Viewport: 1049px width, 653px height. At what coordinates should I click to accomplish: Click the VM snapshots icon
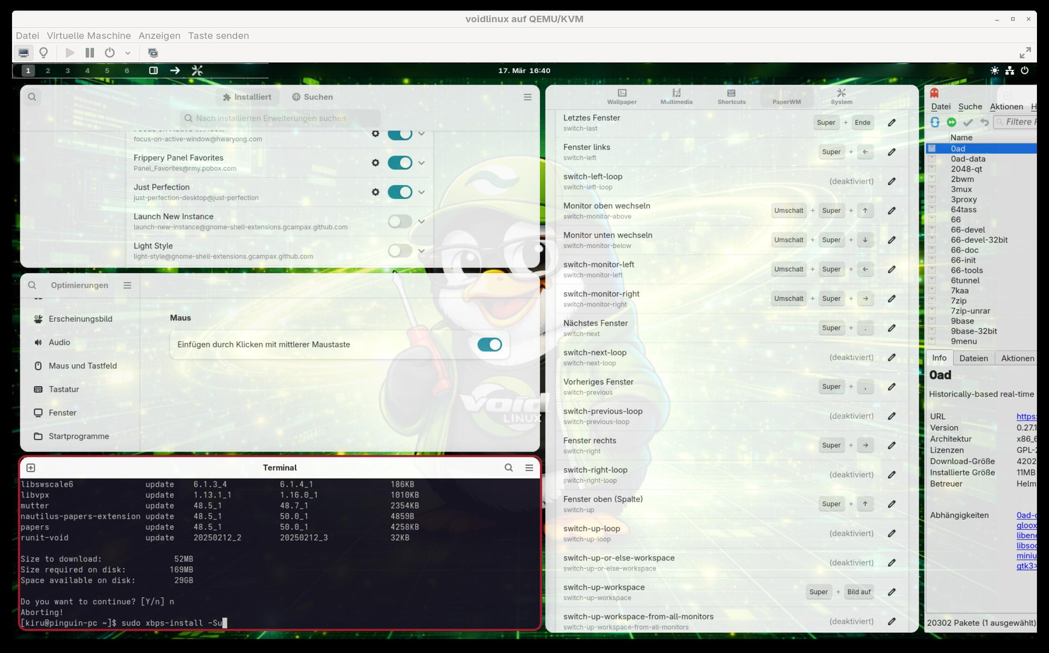click(x=153, y=53)
